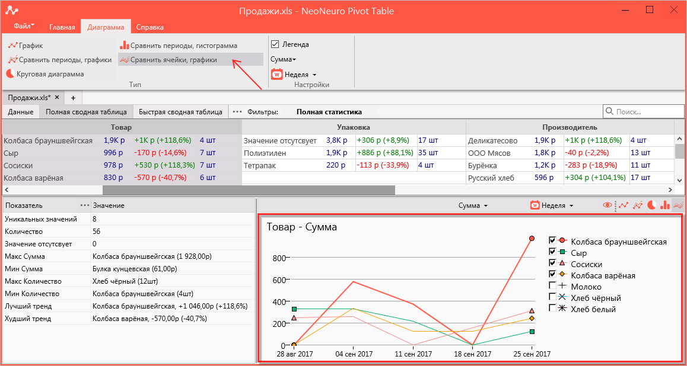The image size is (687, 366).
Task: Open the Сумма dropdown above the chart
Action: [x=473, y=205]
